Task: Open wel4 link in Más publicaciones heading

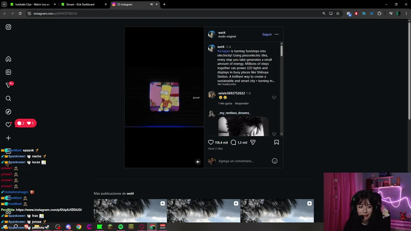Action: pos(130,193)
